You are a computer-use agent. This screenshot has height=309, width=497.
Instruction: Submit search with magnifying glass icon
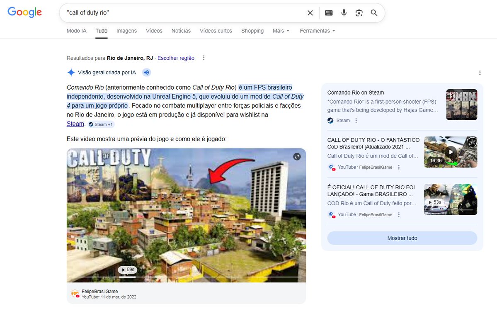374,13
